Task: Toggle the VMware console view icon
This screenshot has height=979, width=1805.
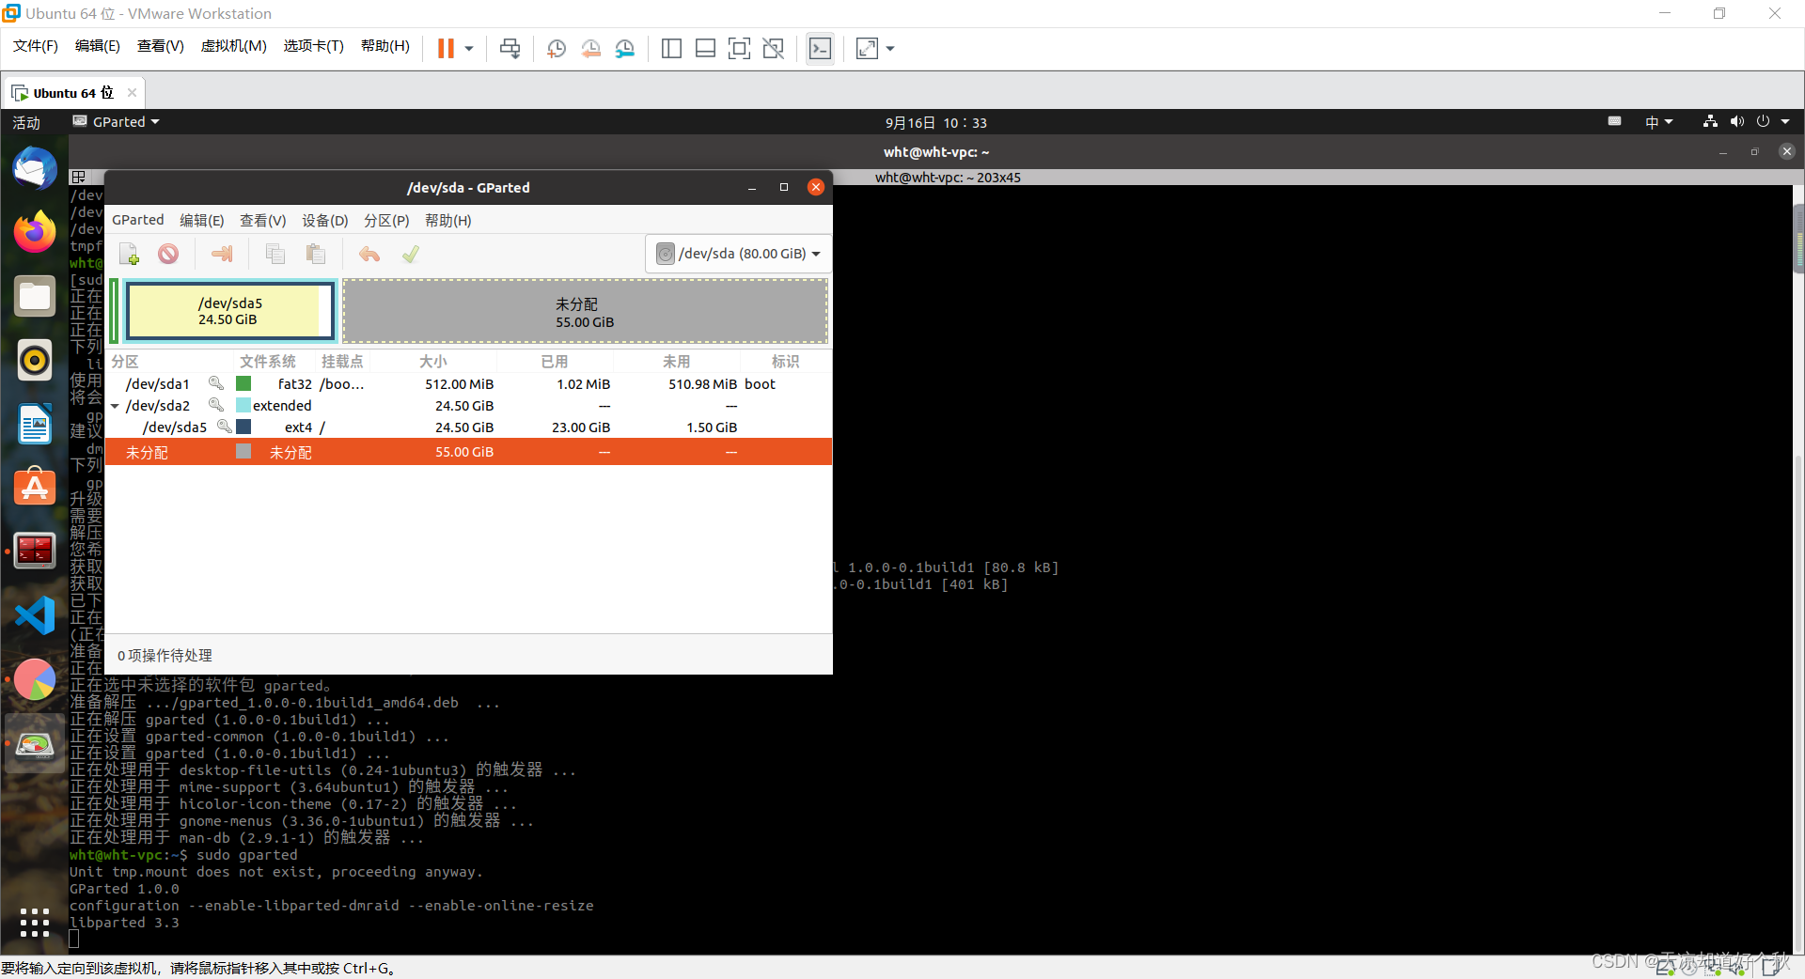Action: (x=820, y=48)
